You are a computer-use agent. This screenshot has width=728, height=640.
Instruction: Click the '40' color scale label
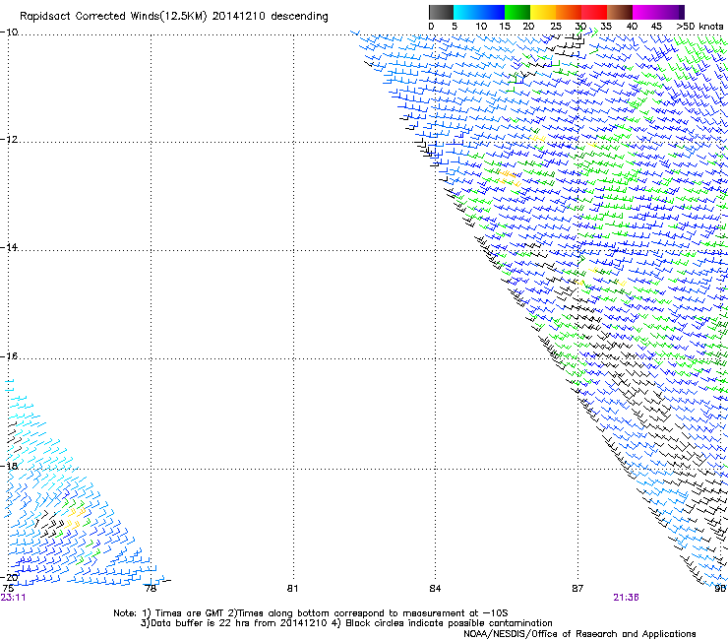pos(632,27)
